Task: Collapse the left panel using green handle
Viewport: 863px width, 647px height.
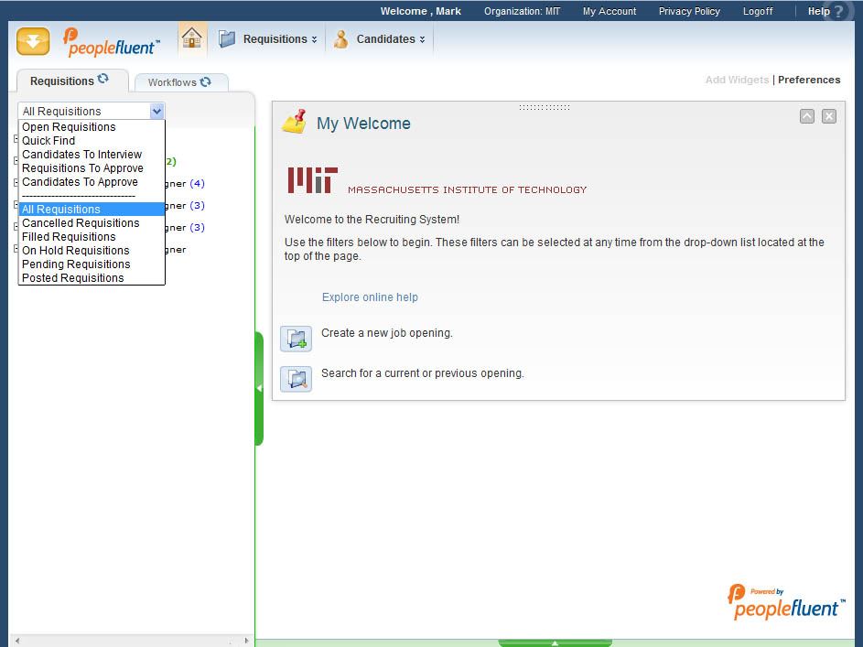Action: click(259, 388)
